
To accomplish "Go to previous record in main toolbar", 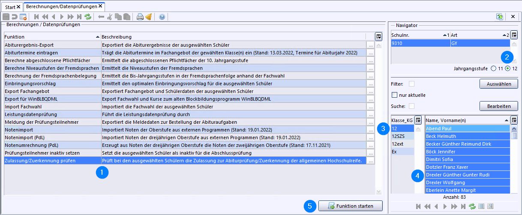I will [x=53, y=17].
